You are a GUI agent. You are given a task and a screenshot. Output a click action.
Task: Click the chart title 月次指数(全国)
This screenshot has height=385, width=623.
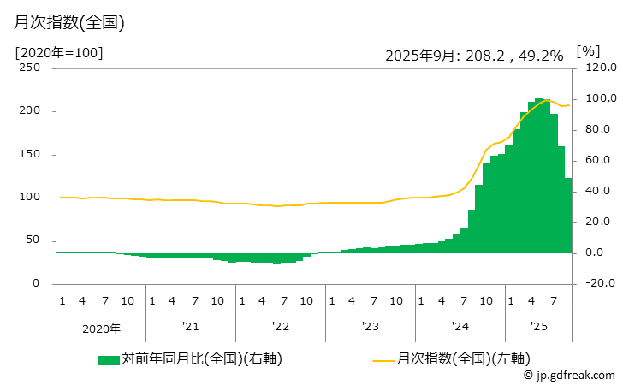point(70,23)
